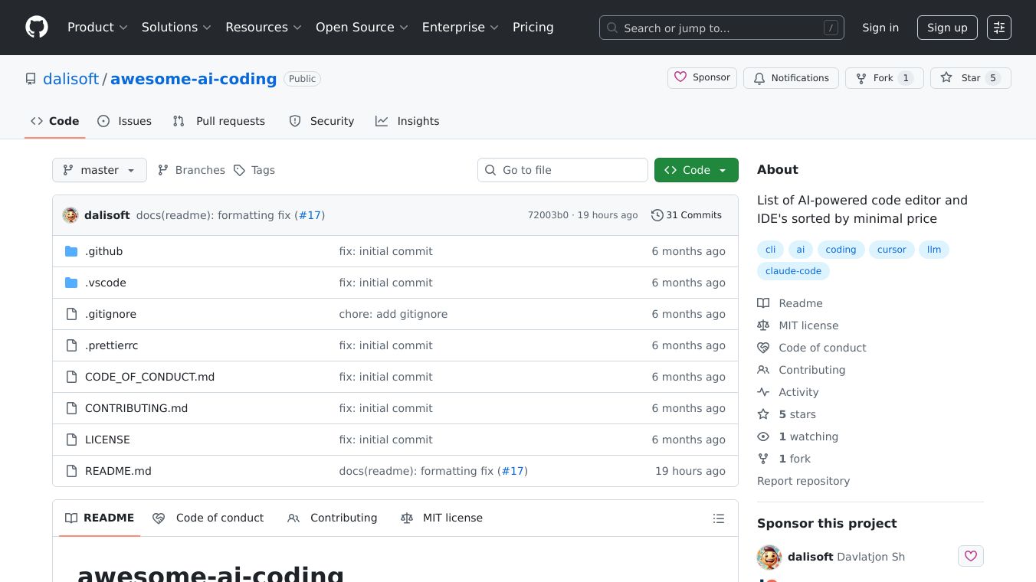Open the README outline list icon
The width and height of the screenshot is (1036, 582).
[719, 518]
